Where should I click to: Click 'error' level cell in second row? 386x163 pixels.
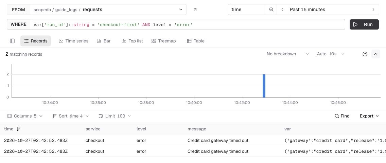point(141,151)
